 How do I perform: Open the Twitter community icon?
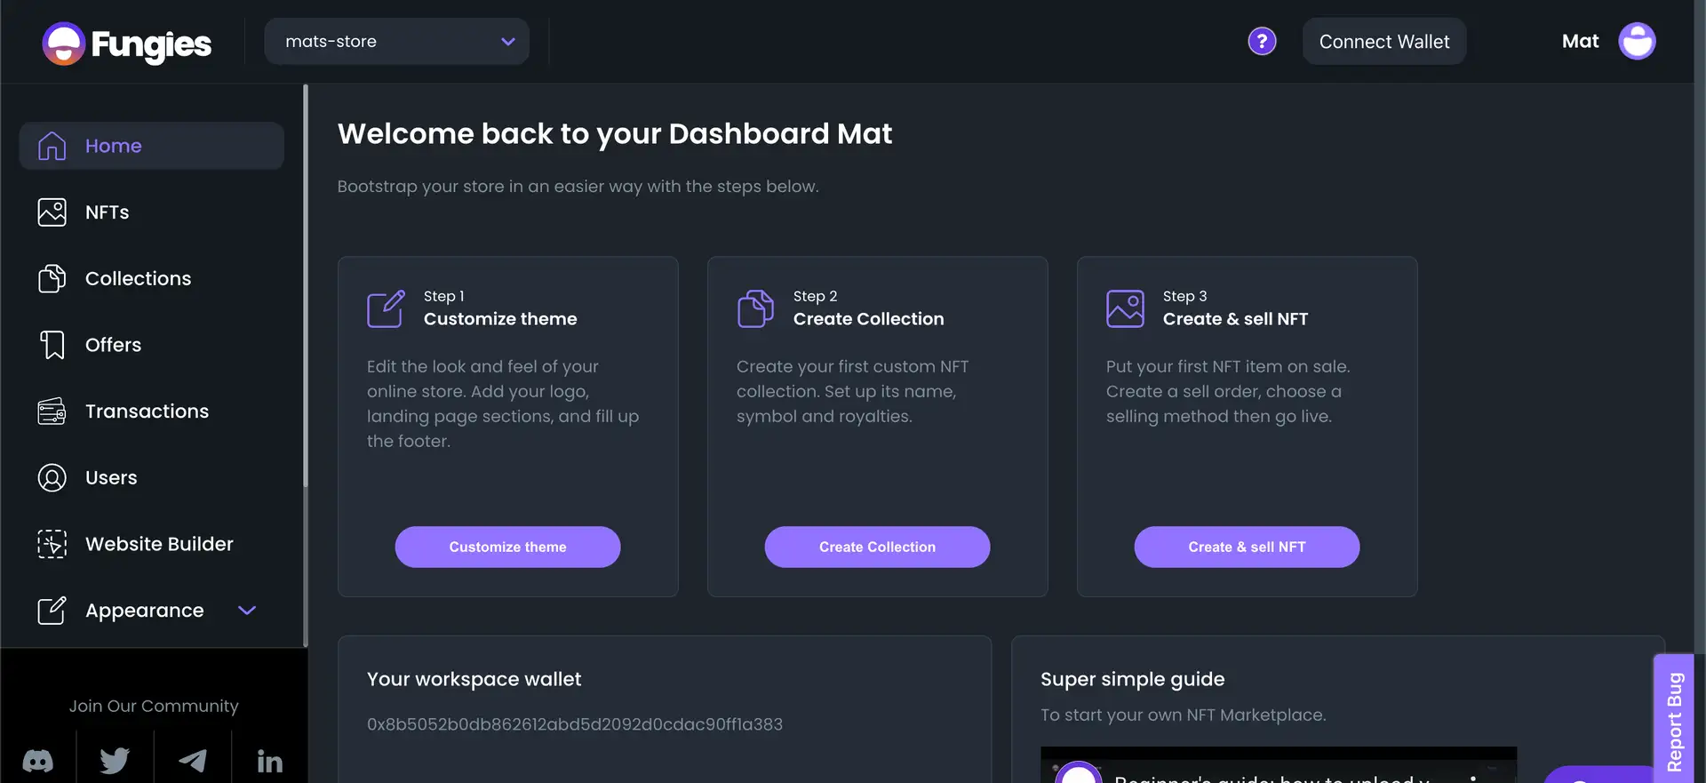pos(115,761)
